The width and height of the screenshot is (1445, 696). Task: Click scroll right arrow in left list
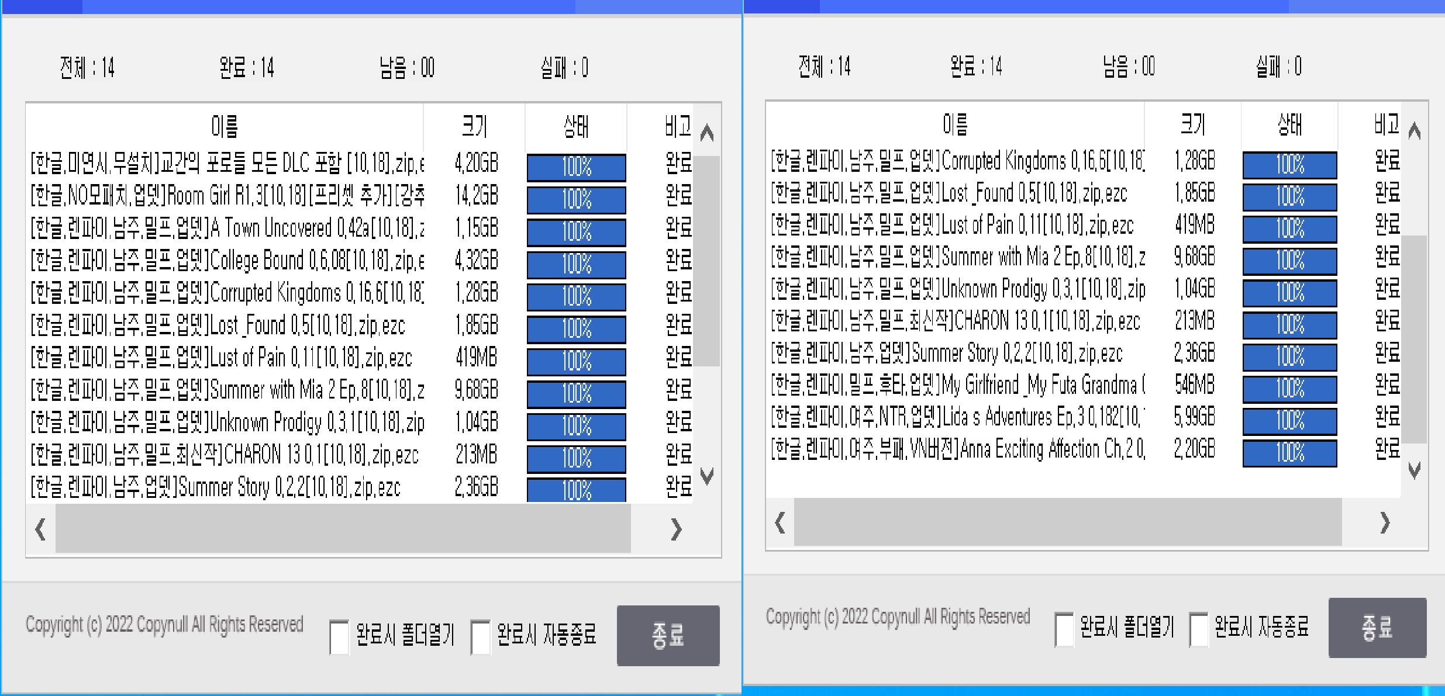(x=676, y=529)
